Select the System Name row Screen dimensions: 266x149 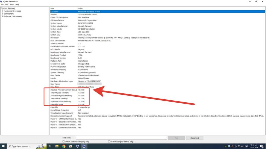(157, 23)
